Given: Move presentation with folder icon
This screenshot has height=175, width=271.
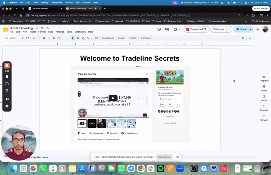Looking at the screenshot, I should pos(42,28).
